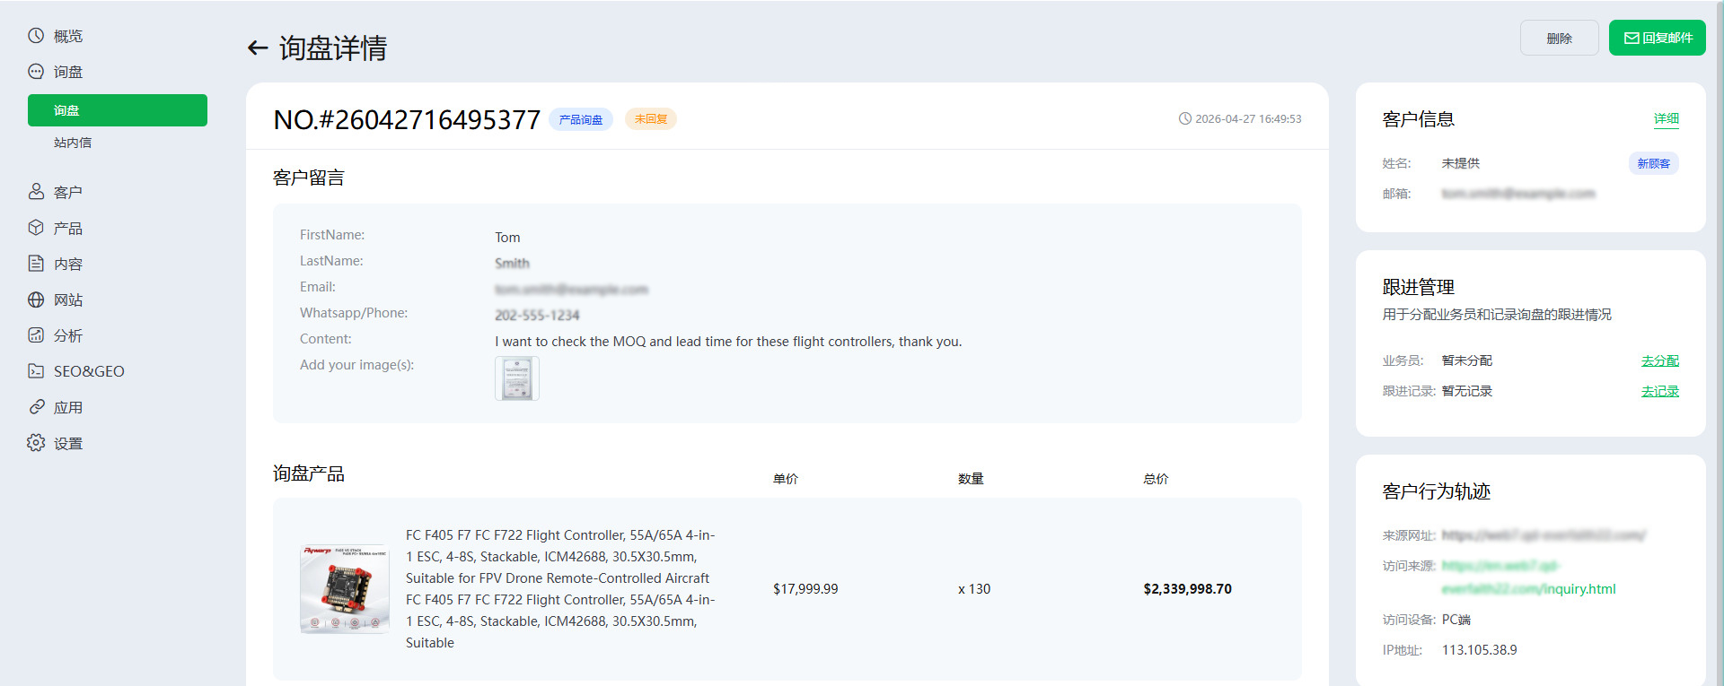Open the 应用 link icon
This screenshot has width=1724, height=686.
pos(36,407)
